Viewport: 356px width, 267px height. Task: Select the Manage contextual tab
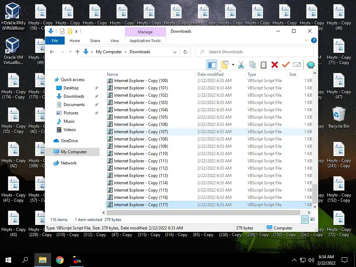(x=145, y=32)
